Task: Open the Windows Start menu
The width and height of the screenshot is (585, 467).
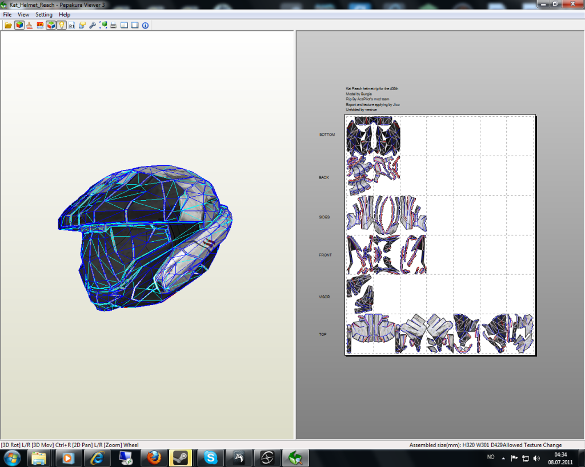Action: tap(13, 458)
